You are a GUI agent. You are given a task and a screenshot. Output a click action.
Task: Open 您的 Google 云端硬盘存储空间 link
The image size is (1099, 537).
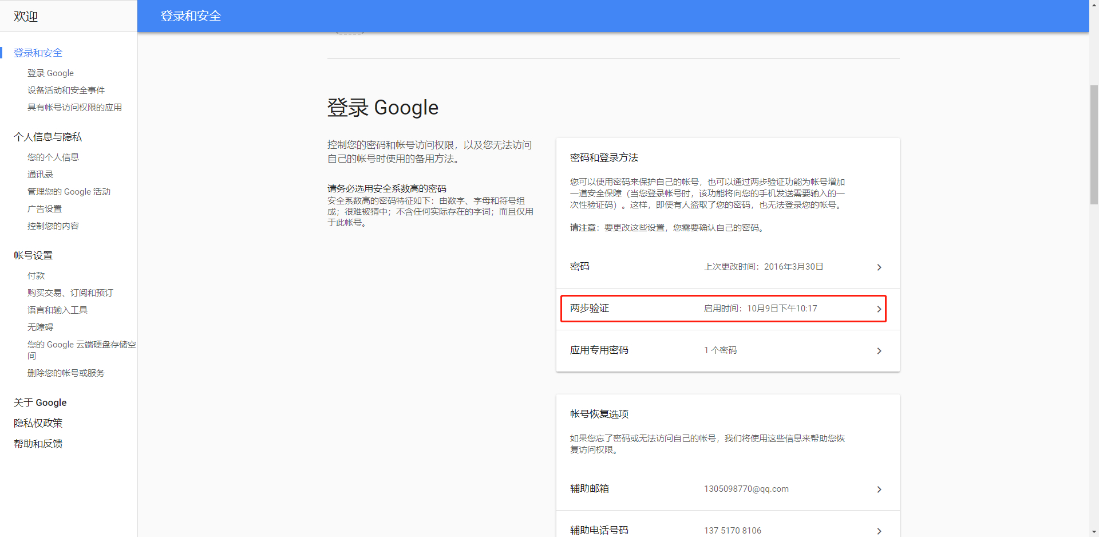click(x=82, y=350)
